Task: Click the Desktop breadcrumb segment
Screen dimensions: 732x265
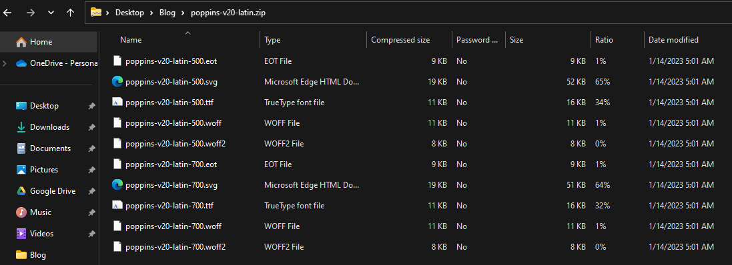Action: 129,13
